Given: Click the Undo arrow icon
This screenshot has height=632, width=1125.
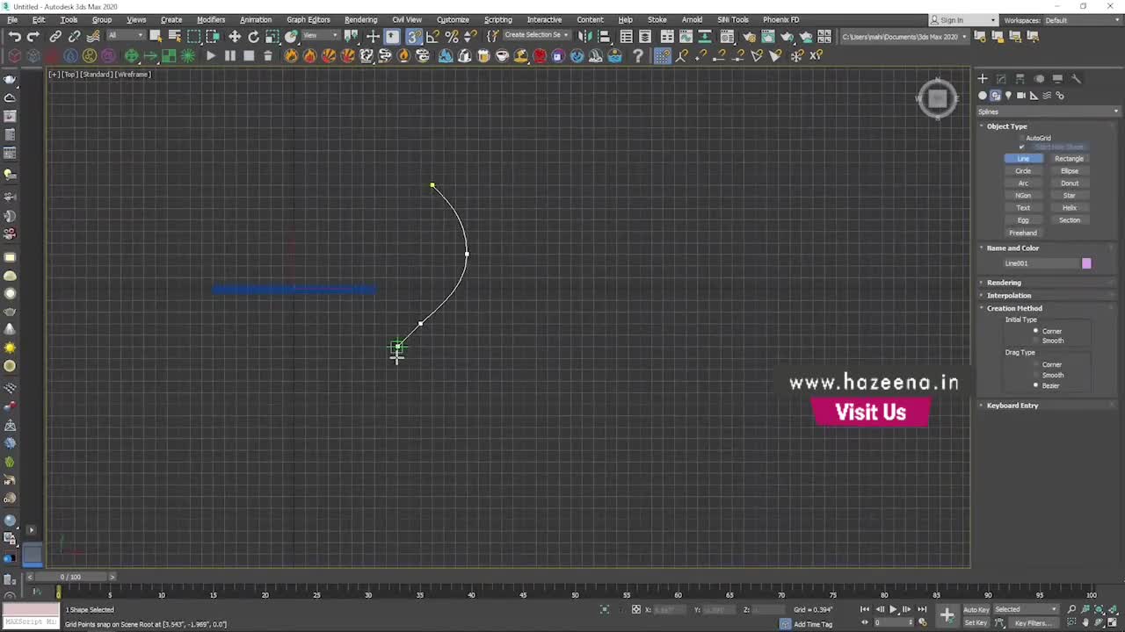Looking at the screenshot, I should [x=14, y=36].
